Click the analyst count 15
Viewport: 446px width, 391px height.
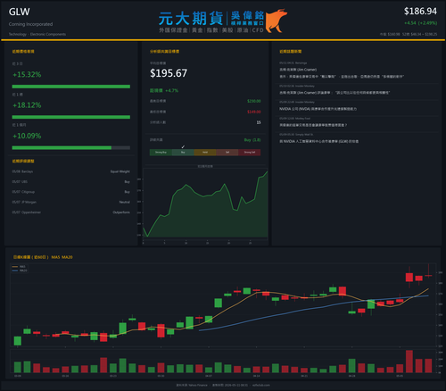tap(259, 122)
